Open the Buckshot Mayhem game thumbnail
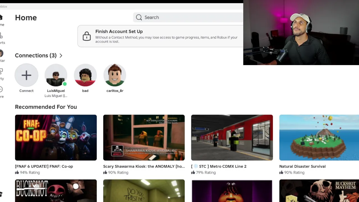Image resolution: width=359 pixels, height=202 pixels. point(319,191)
